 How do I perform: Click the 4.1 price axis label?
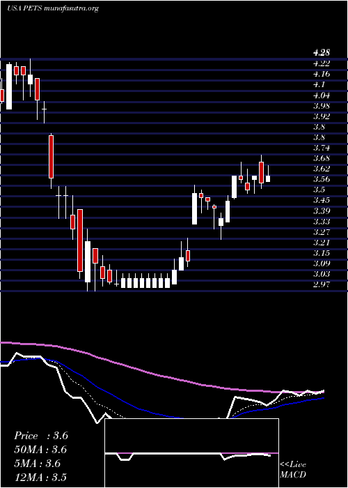[x=319, y=84]
